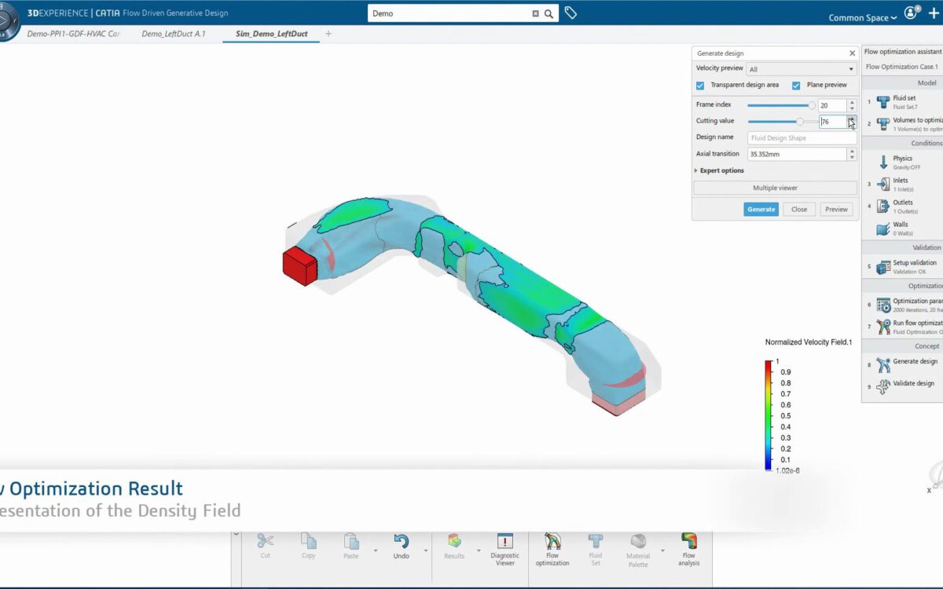This screenshot has height=589, width=943.
Task: Uncheck the Plane preview checkbox
Action: tap(796, 85)
